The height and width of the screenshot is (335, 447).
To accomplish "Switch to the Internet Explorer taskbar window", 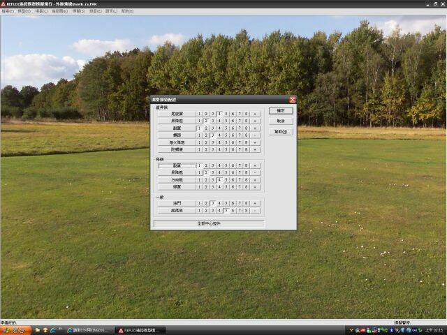I will pyautogui.click(x=89, y=330).
